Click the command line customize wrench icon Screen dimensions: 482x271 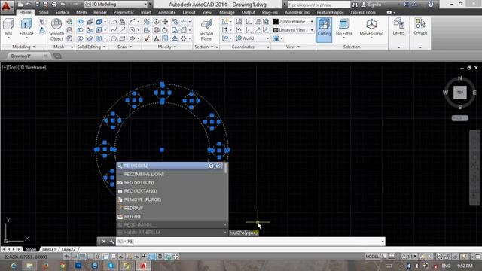pyautogui.click(x=111, y=242)
